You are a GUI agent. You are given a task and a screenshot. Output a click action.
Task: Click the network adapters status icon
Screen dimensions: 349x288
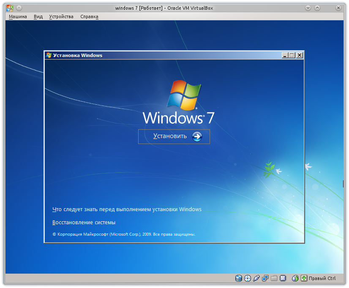click(x=264, y=278)
